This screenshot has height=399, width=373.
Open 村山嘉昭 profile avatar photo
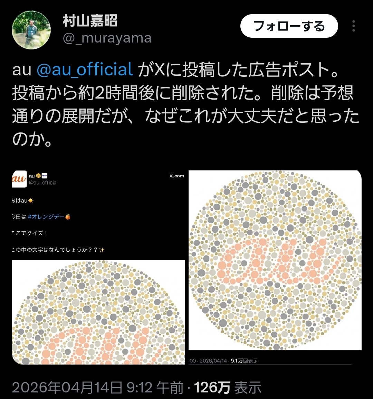(x=31, y=30)
